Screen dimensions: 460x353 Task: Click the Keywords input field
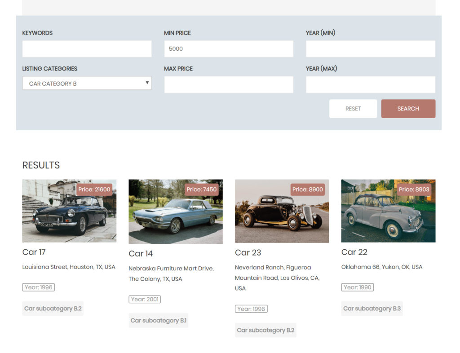point(87,49)
